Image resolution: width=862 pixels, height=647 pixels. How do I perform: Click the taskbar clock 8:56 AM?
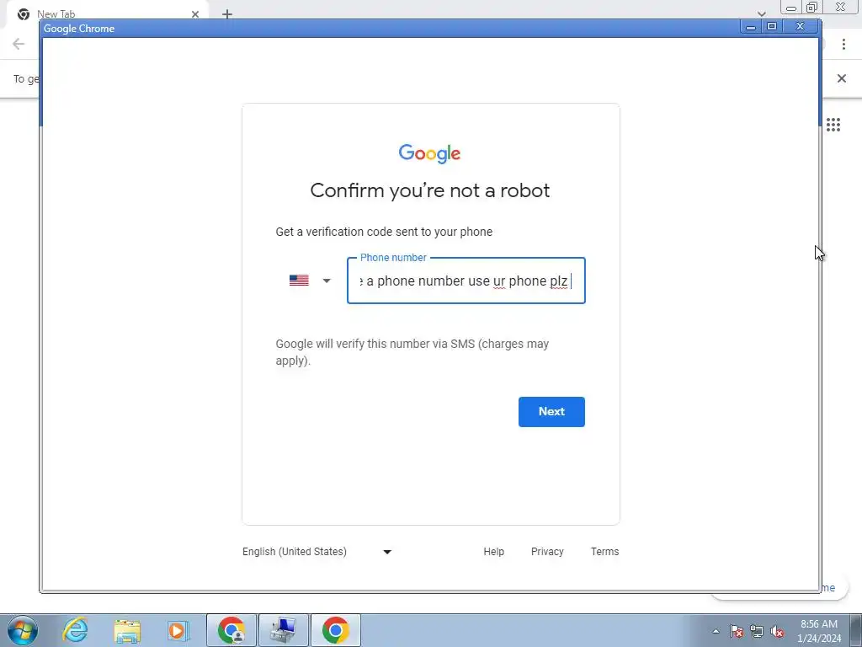point(819,630)
